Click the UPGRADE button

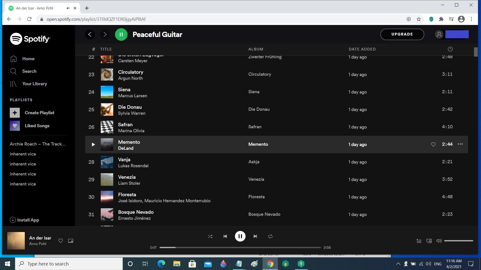(x=402, y=34)
